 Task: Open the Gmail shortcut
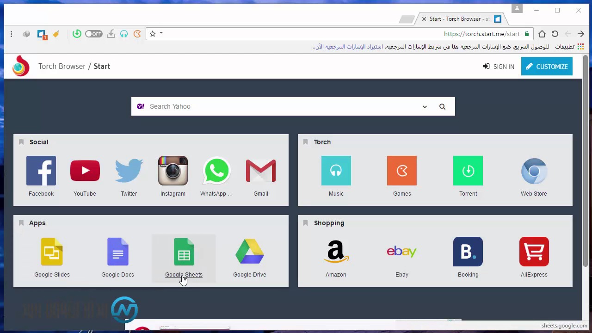[261, 176]
